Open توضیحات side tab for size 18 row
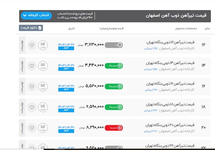Image resolution: width=215 pixels, height=150 pixels. pyautogui.click(x=22, y=107)
